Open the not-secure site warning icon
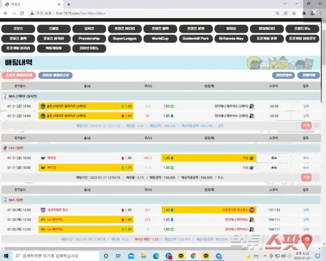 tap(32, 13)
